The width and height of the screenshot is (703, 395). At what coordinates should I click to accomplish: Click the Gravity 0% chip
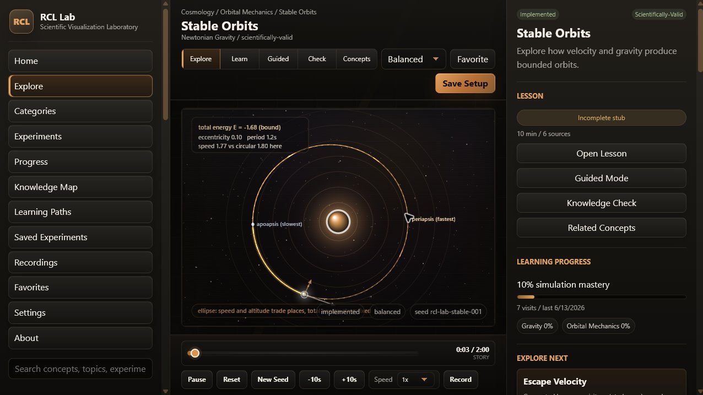pos(537,326)
